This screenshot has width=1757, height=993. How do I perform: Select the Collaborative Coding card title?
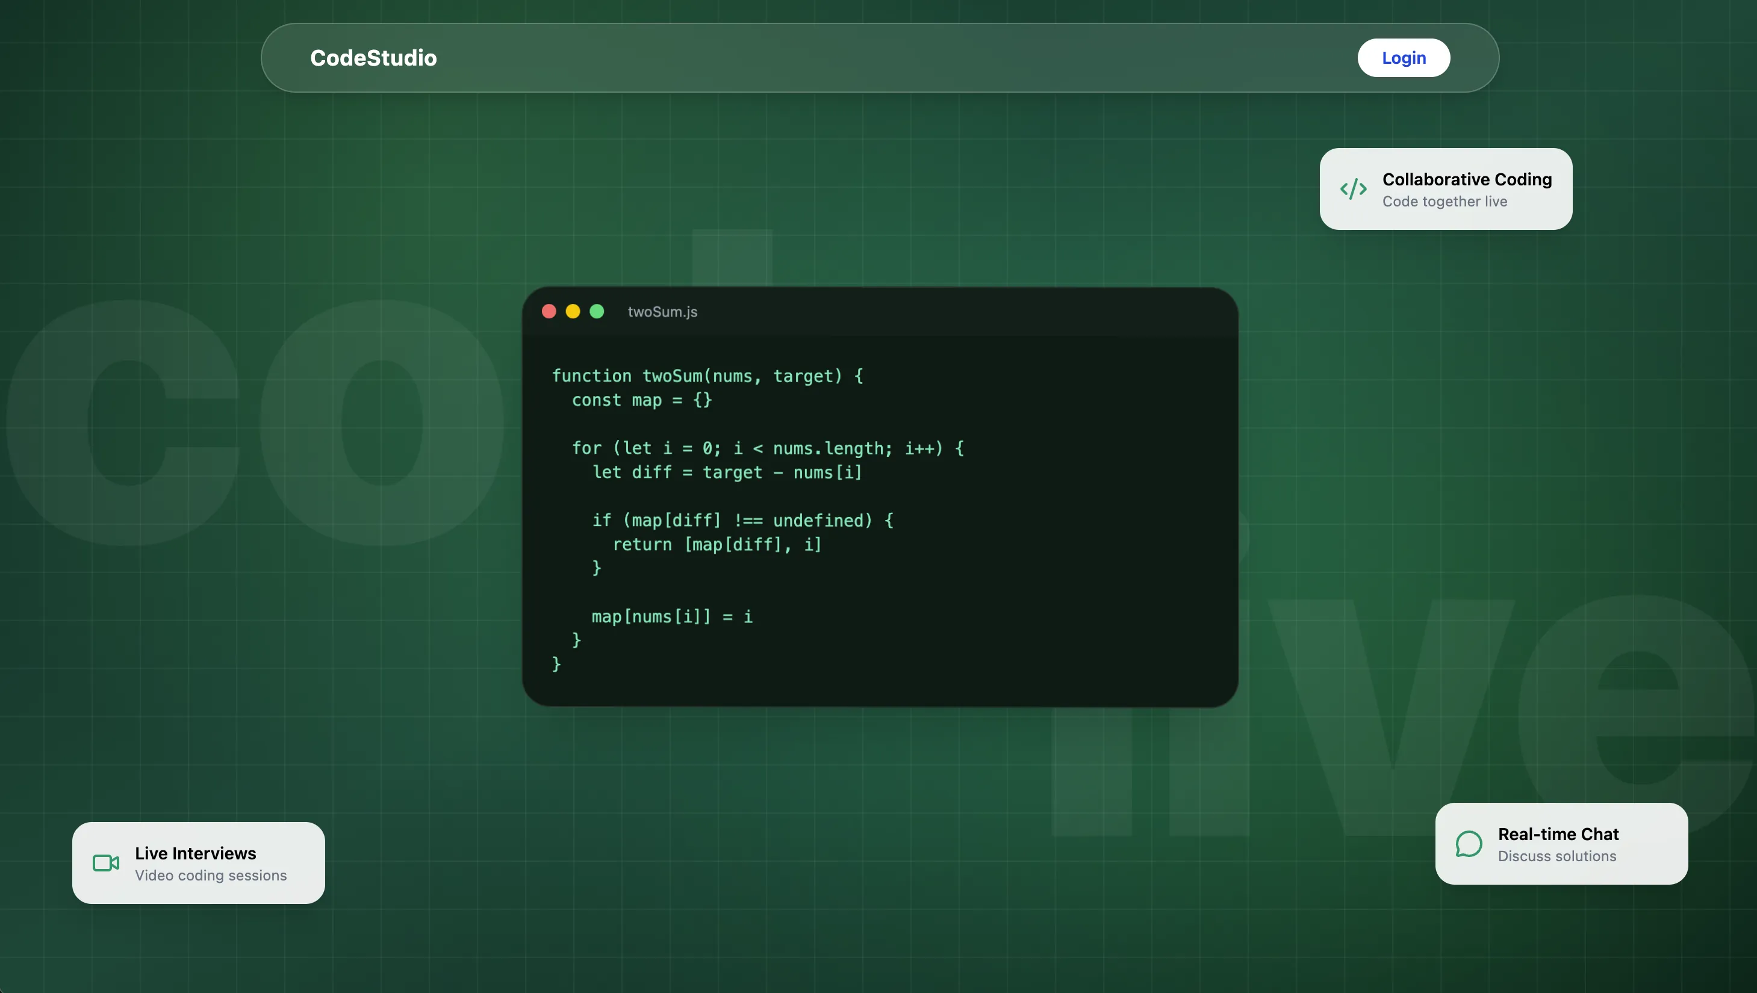click(1467, 179)
